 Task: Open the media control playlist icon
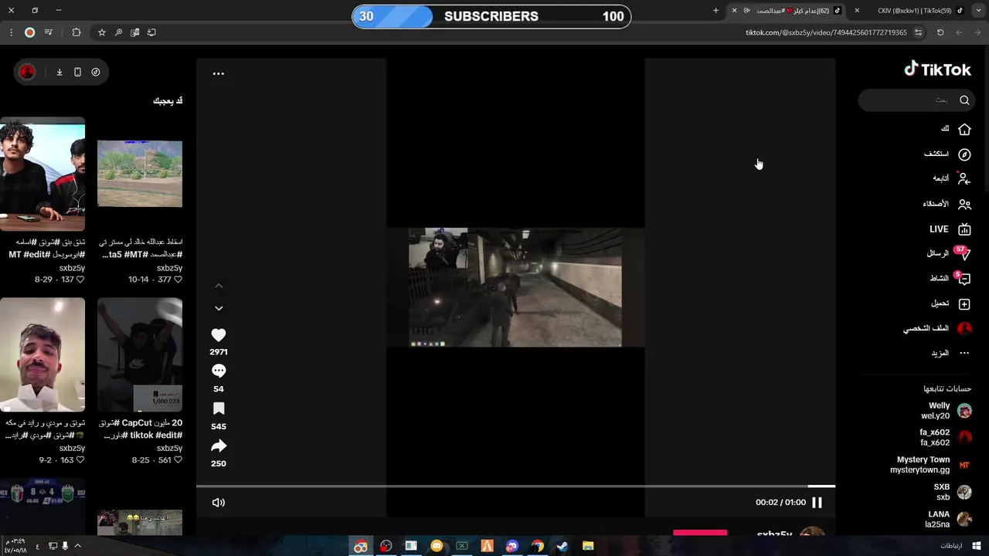pos(49,32)
